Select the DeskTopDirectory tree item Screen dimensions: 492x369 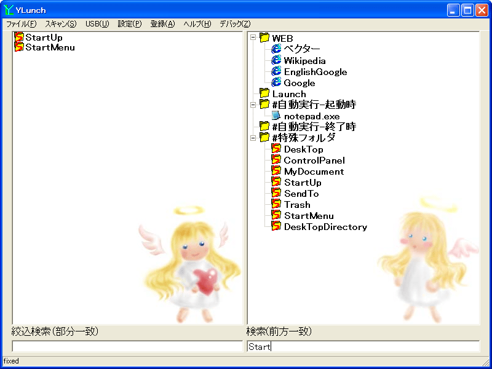325,227
